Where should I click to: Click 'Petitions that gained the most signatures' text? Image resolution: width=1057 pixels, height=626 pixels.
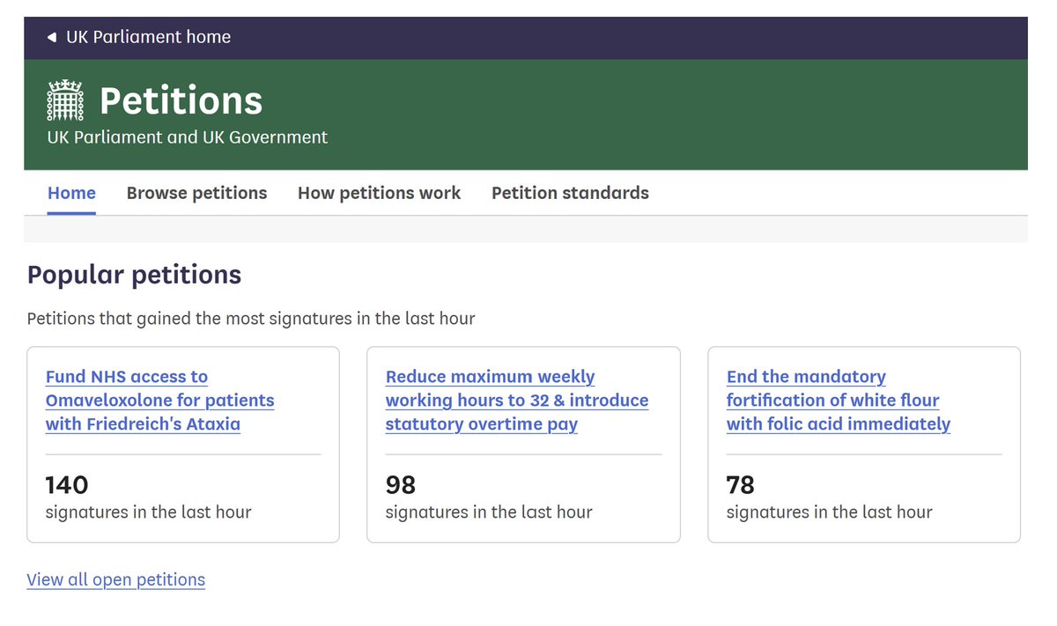click(251, 319)
